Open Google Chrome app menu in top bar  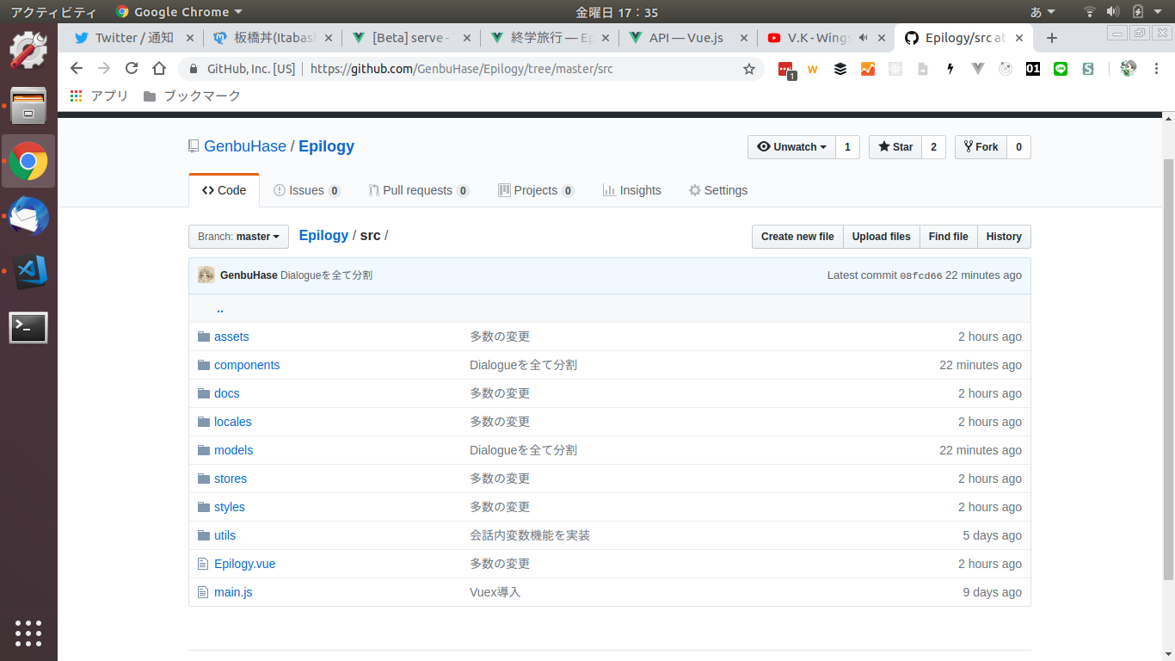(x=179, y=12)
